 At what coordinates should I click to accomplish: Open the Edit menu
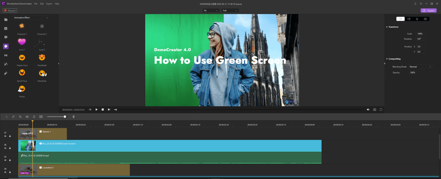tap(42, 4)
